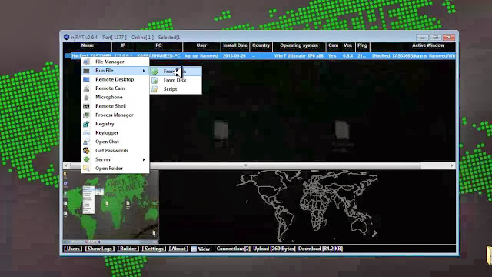This screenshot has height=277, width=492.
Task: Open the [Users] link in the bottom bar
Action: 73,249
